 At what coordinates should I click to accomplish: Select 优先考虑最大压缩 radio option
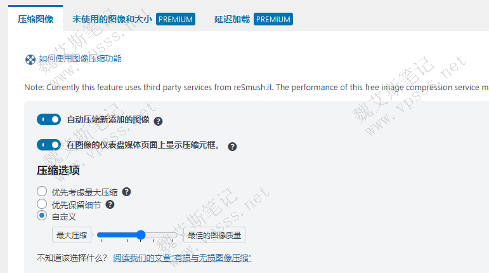pyautogui.click(x=42, y=191)
